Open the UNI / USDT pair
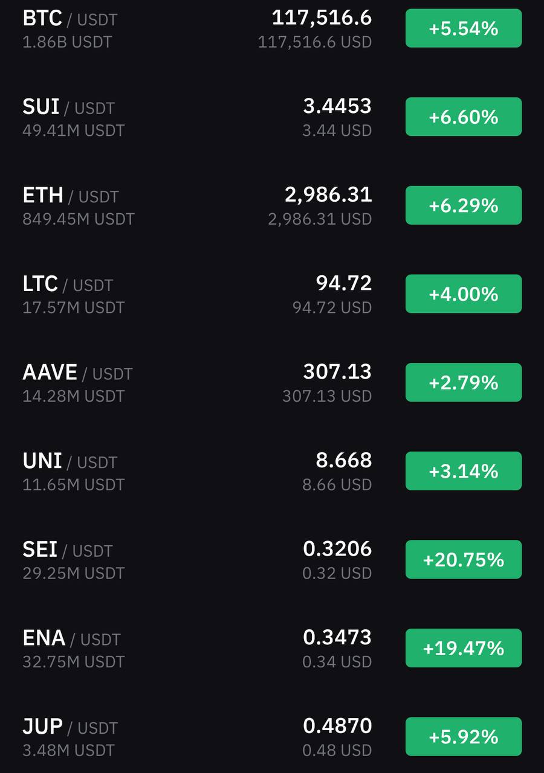The height and width of the screenshot is (773, 544). [x=272, y=471]
